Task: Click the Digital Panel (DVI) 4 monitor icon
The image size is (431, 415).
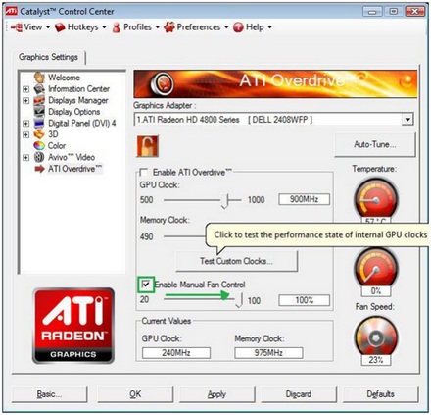Action: point(39,124)
